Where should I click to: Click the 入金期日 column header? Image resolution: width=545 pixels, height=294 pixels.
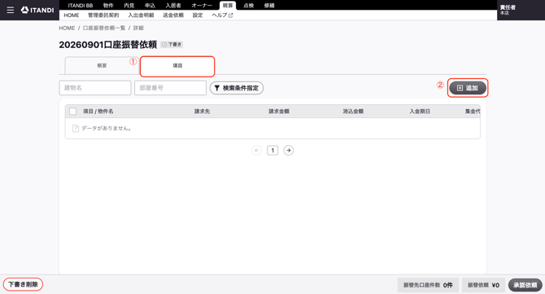click(x=420, y=112)
